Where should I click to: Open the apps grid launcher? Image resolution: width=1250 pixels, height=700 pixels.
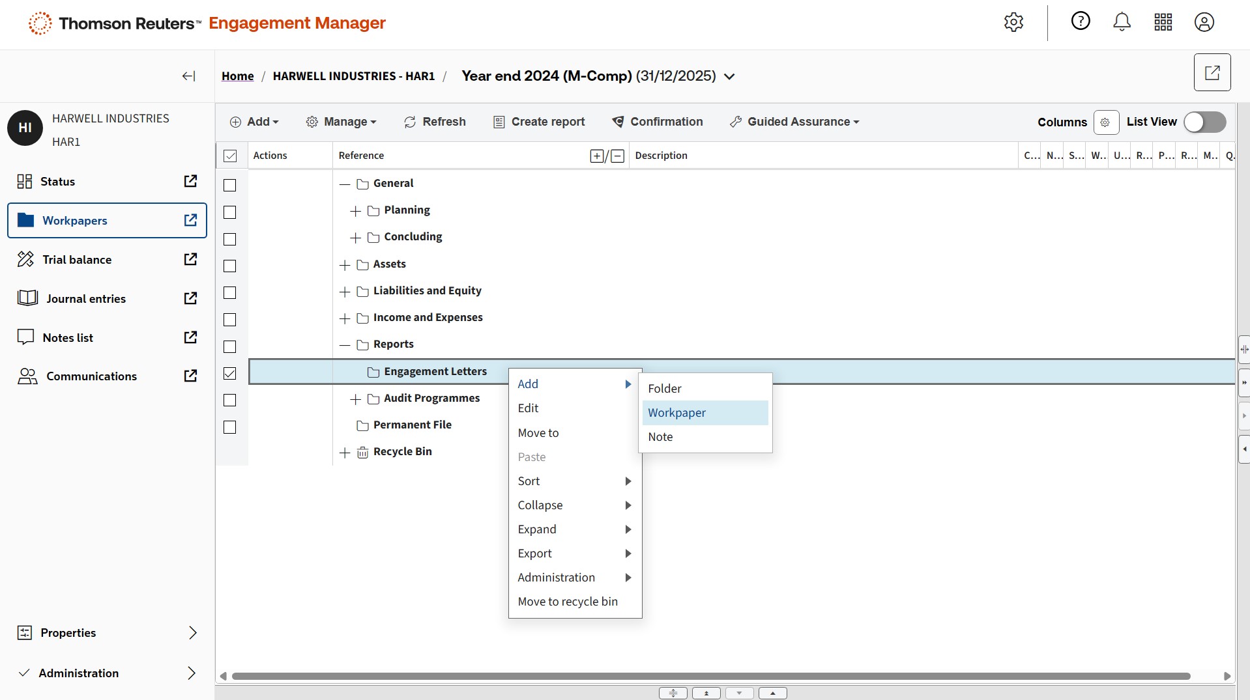(x=1163, y=22)
